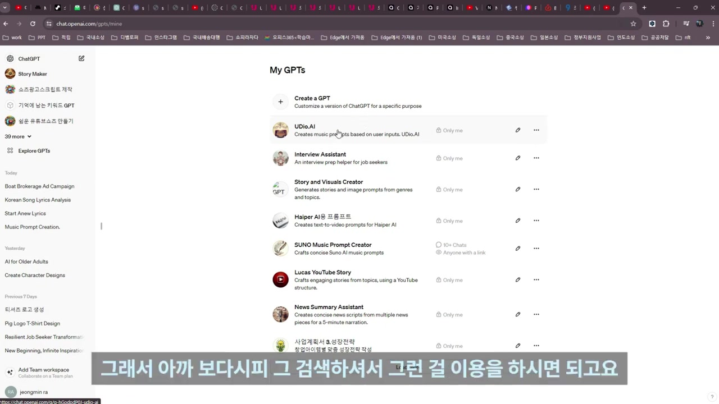This screenshot has height=404, width=719.
Task: Open the 미국소싱 bookmark folder
Action: tap(442, 38)
